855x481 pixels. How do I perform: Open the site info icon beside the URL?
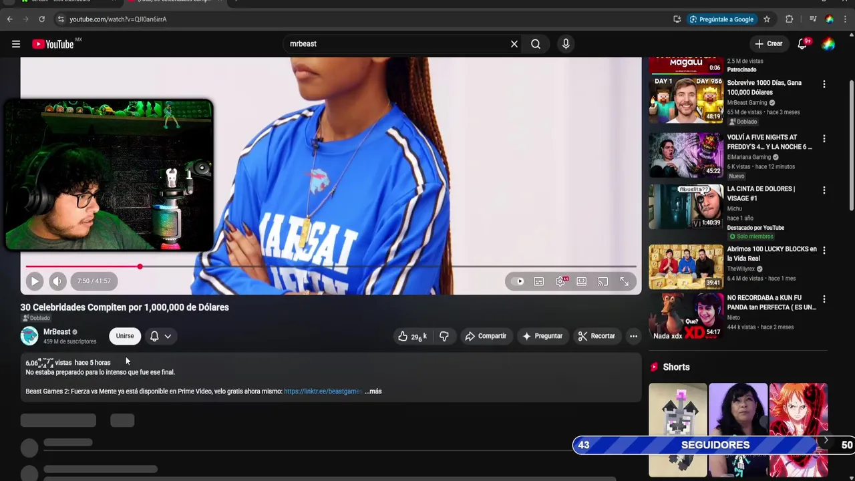tap(60, 19)
